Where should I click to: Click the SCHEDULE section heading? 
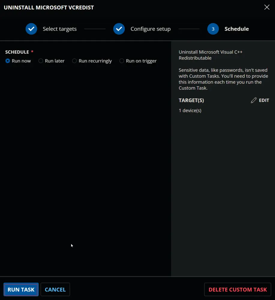tap(17, 52)
